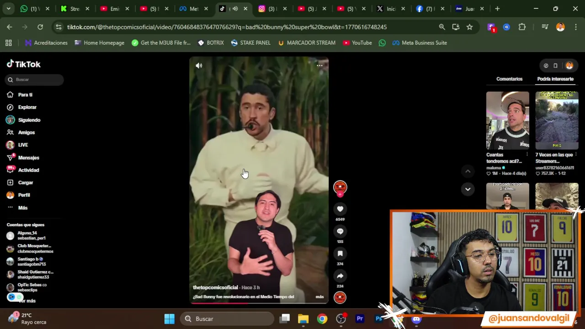Viewport: 585px width, 329px height.
Task: Switch to the Instagram browser tab
Action: tap(273, 9)
